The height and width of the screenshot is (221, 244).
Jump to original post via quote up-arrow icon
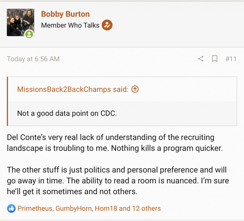(135, 89)
